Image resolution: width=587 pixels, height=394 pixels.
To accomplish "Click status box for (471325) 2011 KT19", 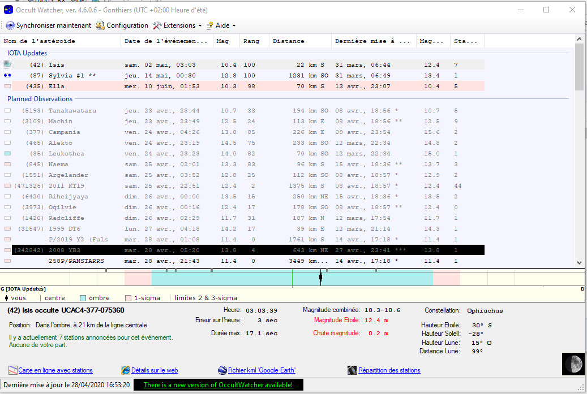I will 7,186.
